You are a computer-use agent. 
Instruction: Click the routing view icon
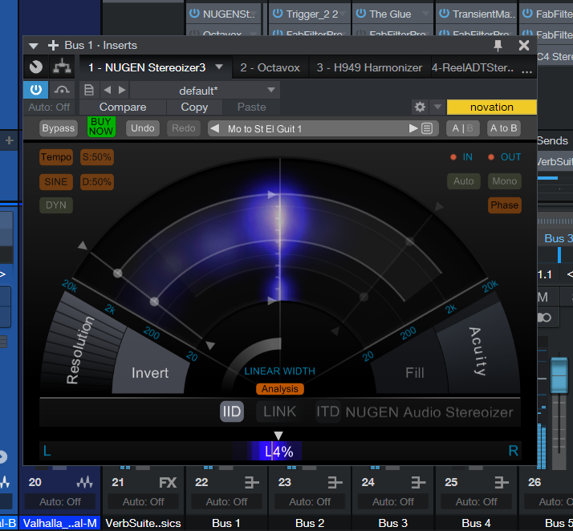60,67
